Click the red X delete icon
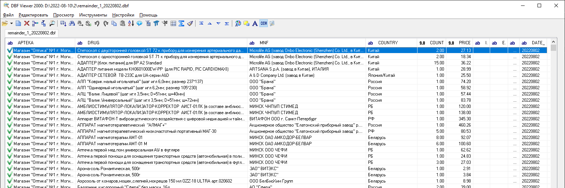Screen dimensions: 565x188 click(27, 23)
